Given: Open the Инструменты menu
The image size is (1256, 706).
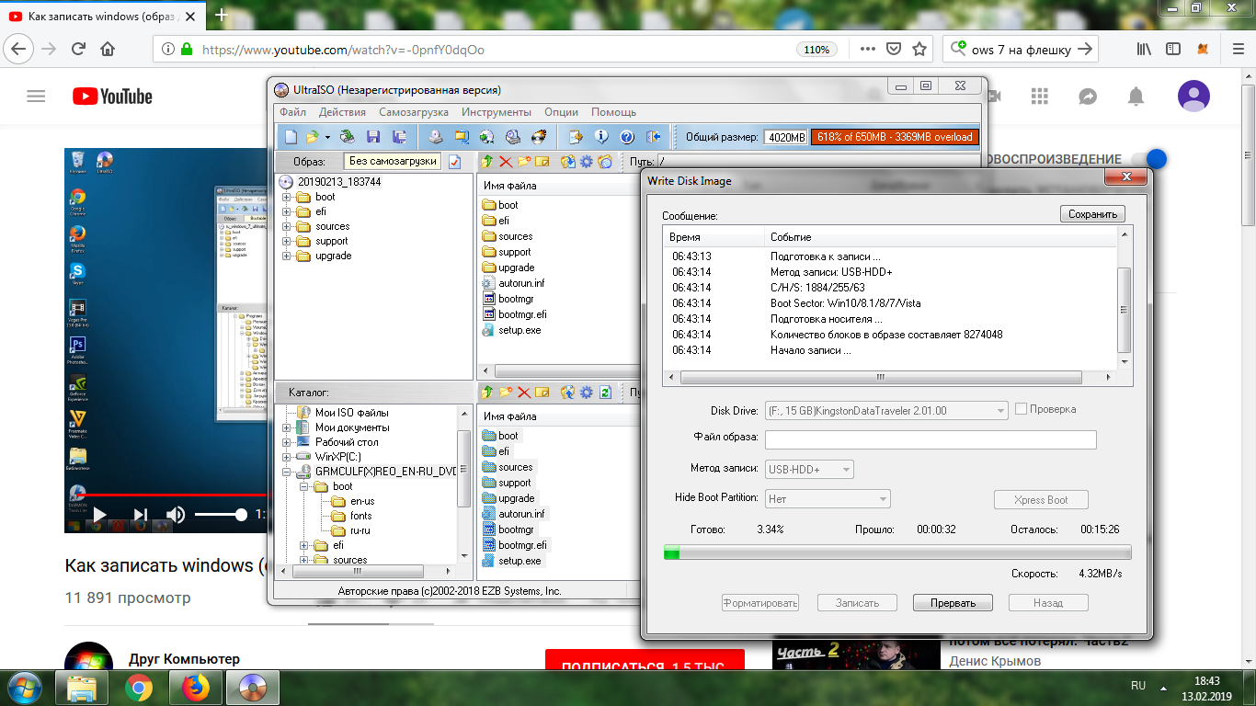Looking at the screenshot, I should coord(495,112).
